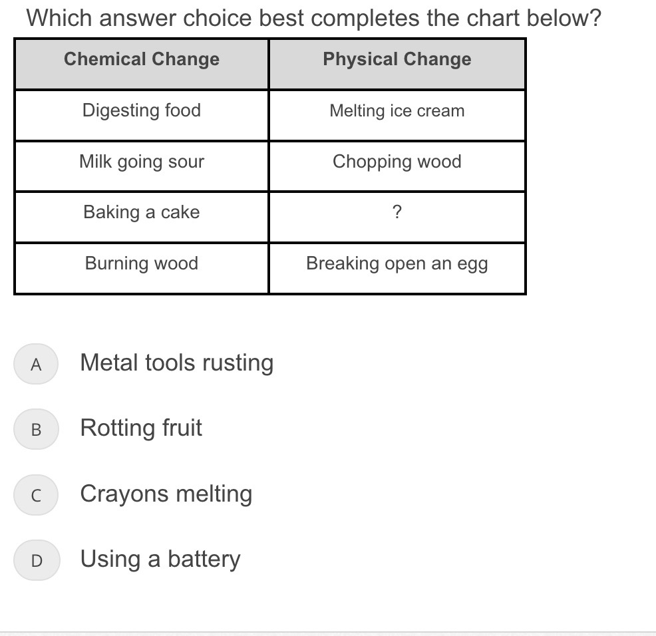The height and width of the screenshot is (636, 656).
Task: Choose the 'Rotting fruit' answer text
Action: (142, 428)
